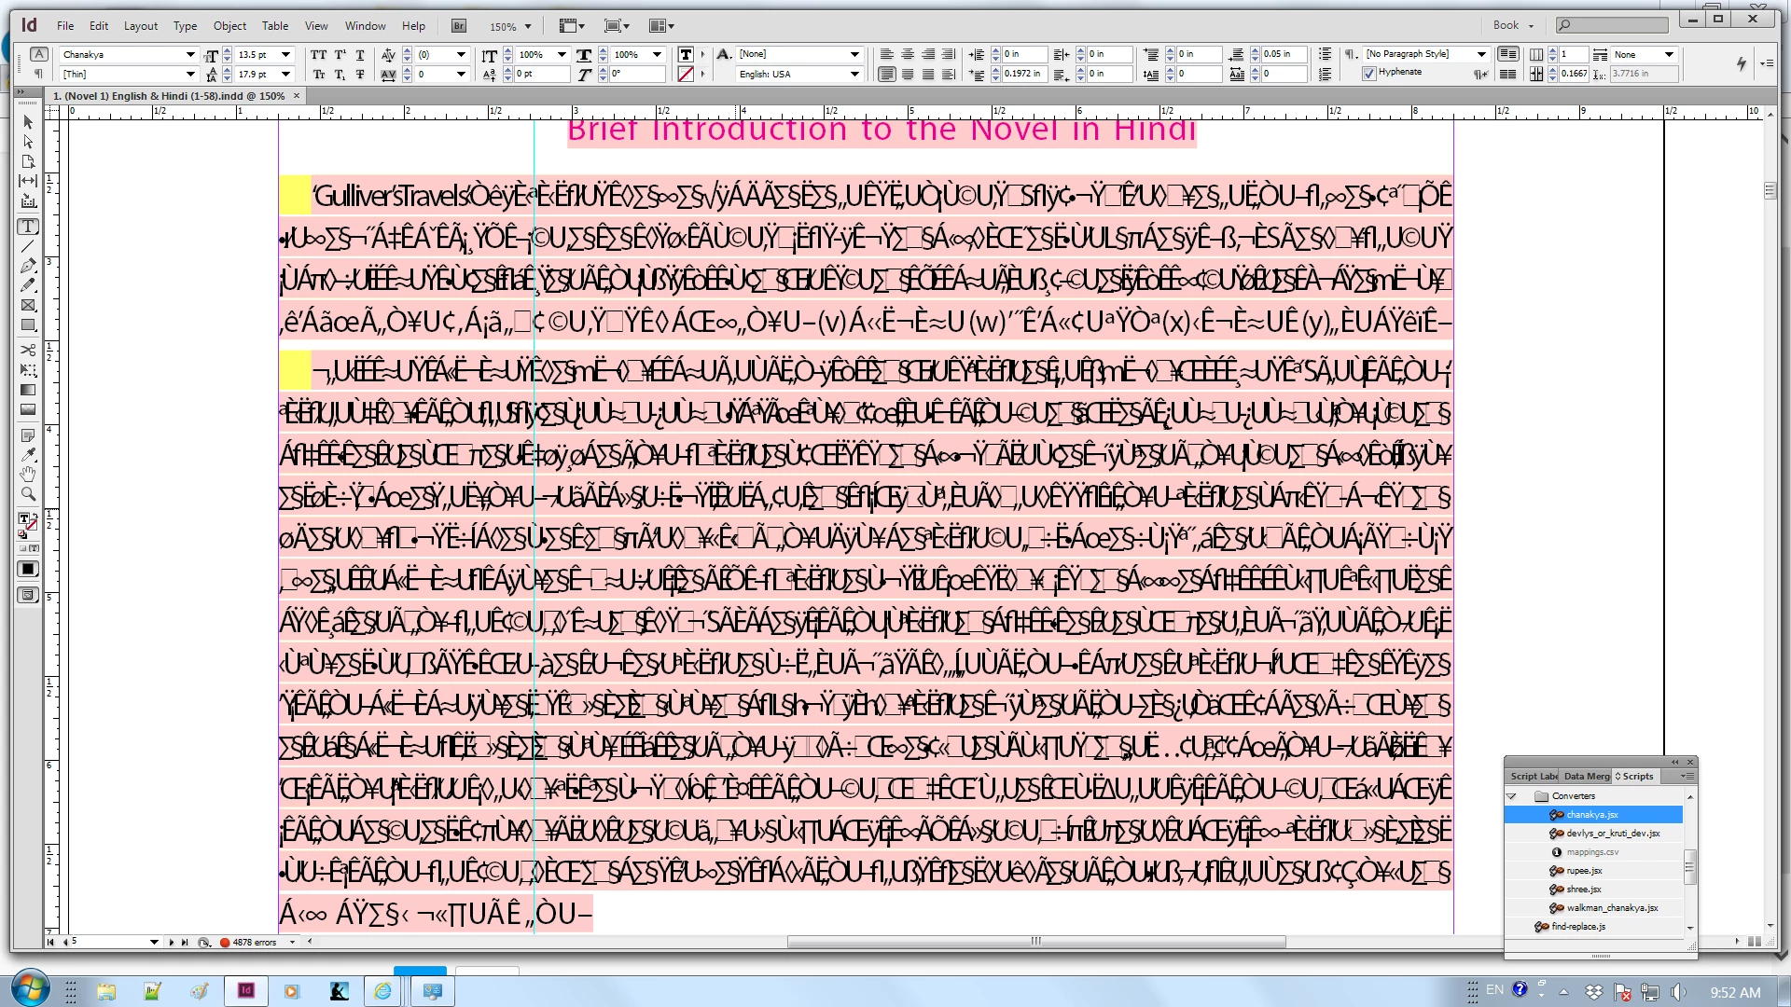
Task: Select the devlys_or_kruti_dev.jsx script
Action: click(x=1612, y=834)
